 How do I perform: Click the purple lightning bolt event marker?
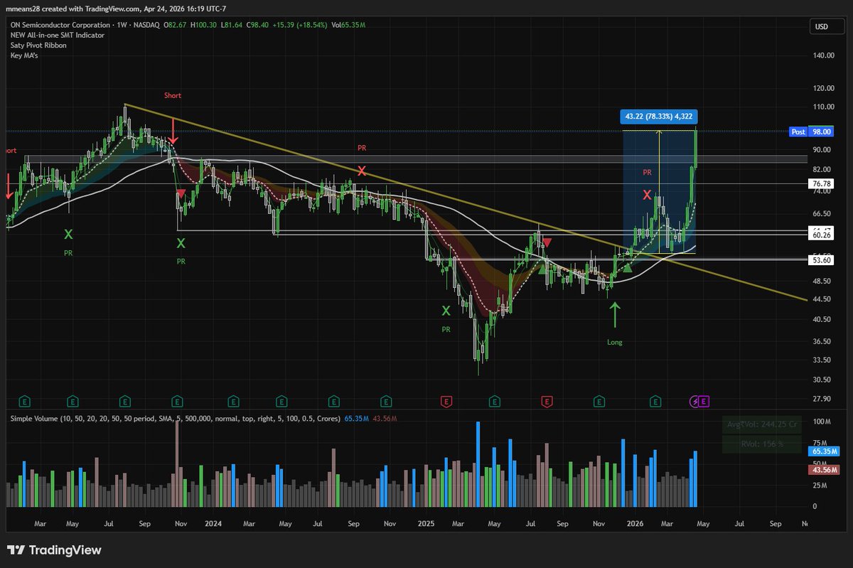(694, 402)
